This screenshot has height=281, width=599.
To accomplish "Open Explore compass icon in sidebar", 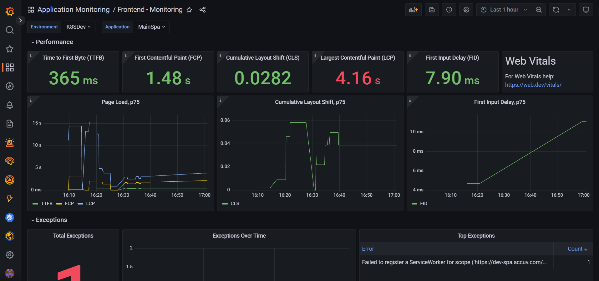I will [10, 86].
